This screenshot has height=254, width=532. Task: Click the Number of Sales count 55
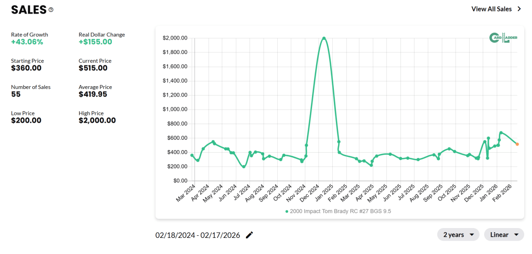[x=16, y=95]
